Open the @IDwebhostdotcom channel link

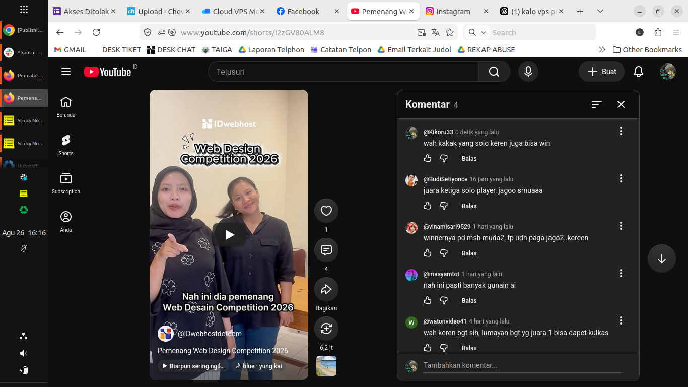210,334
